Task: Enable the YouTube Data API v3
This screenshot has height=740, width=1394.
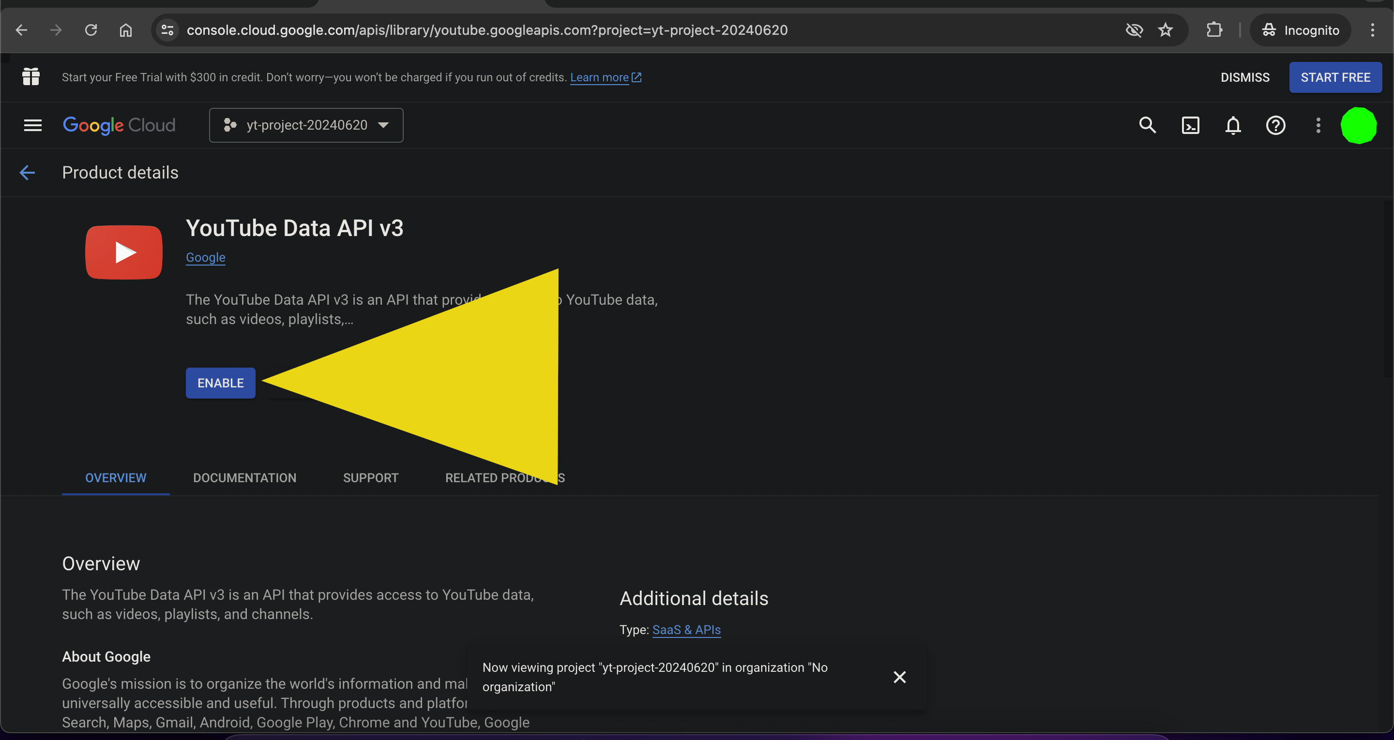Action: point(220,383)
